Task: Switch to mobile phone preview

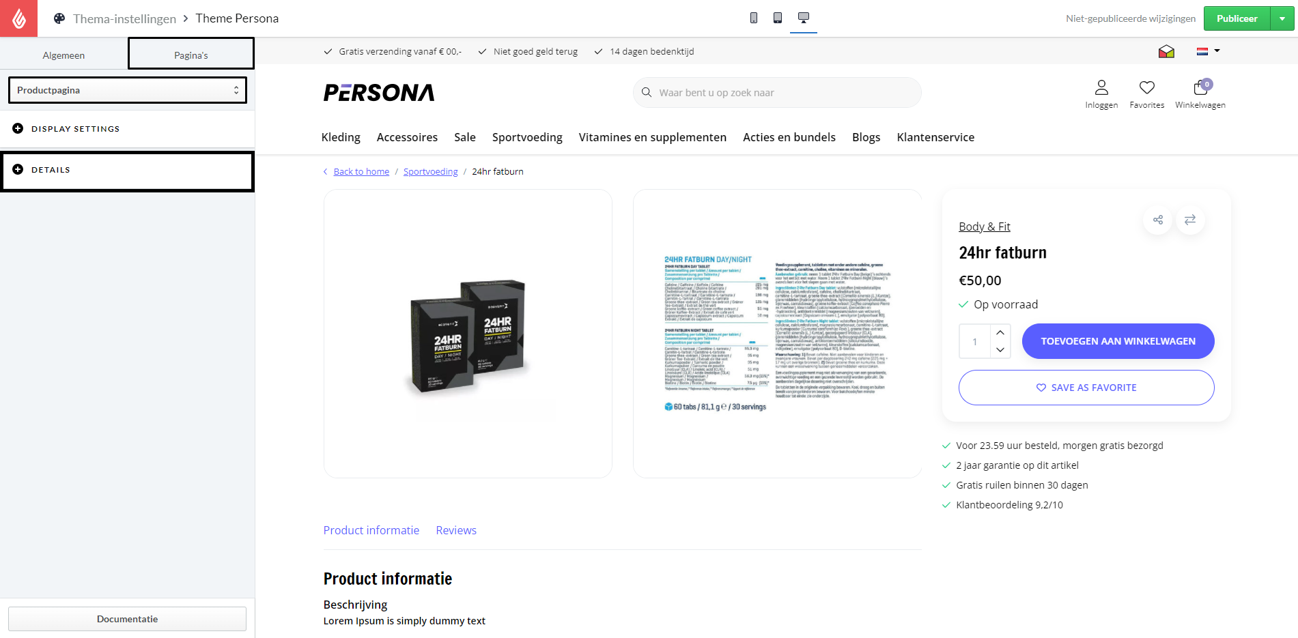Action: pos(754,18)
